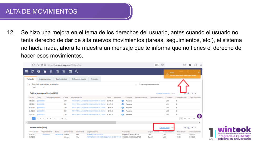Refresh the Tareas todas grid

coord(185,128)
